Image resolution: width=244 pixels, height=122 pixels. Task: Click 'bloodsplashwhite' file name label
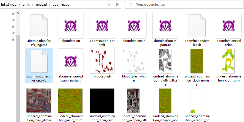134,79
